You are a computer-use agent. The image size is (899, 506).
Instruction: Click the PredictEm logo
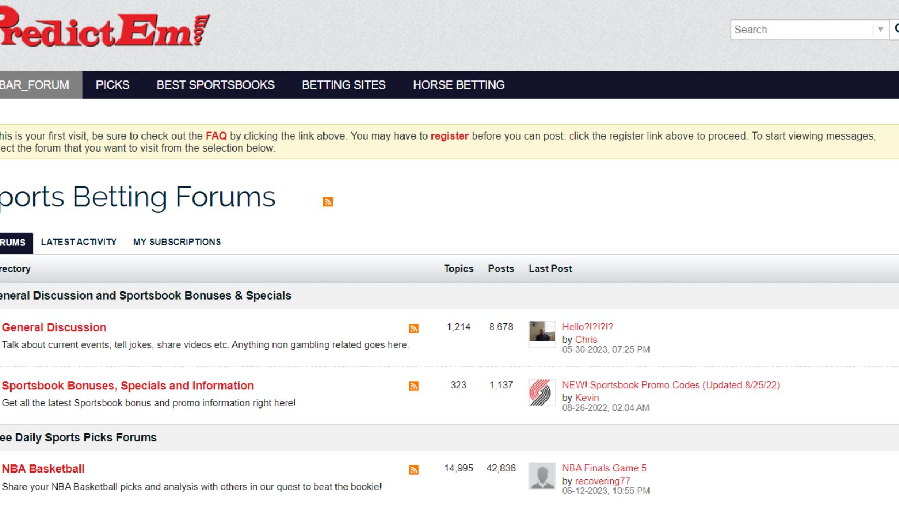click(104, 28)
